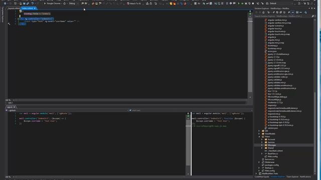
Task: Click the Navigate Backward toolbar icon
Action: pos(5,3)
